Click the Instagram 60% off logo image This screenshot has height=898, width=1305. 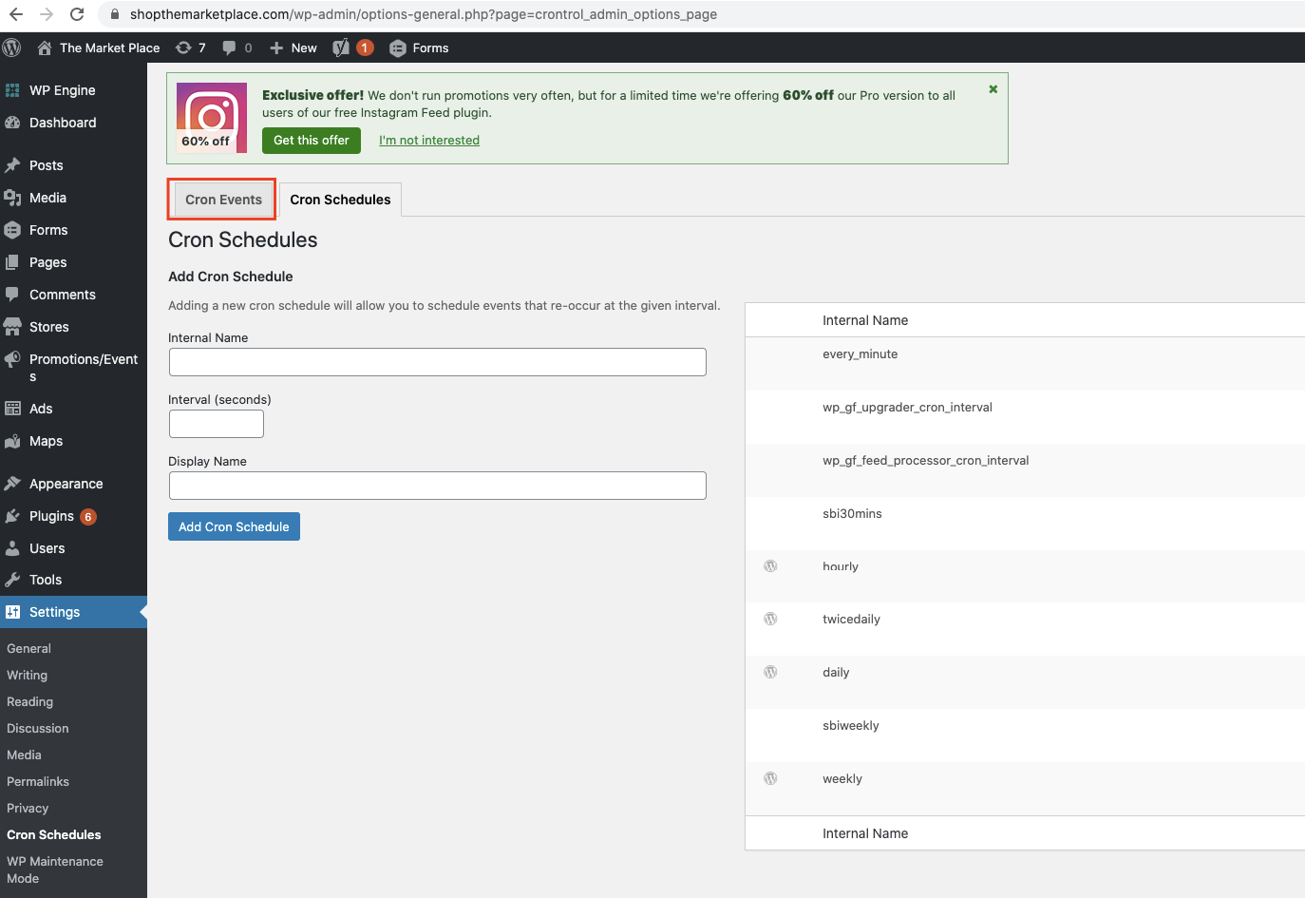211,118
